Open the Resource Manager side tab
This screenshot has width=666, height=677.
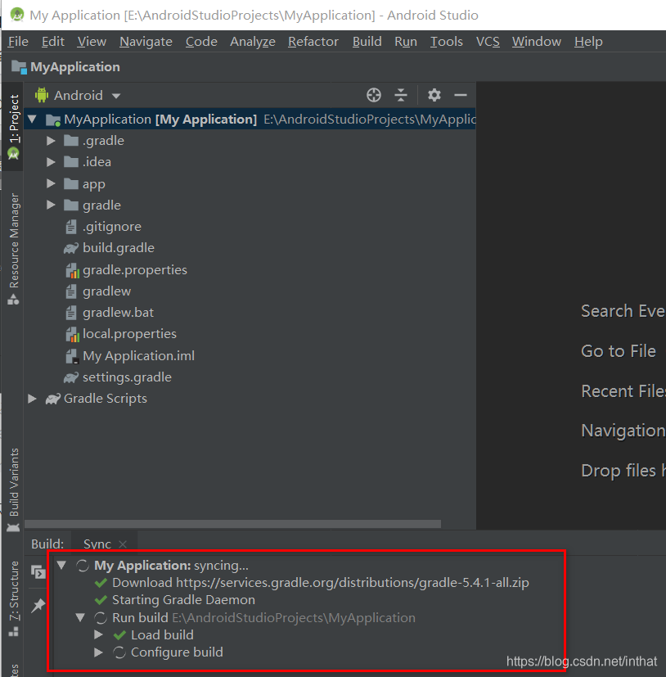[14, 248]
